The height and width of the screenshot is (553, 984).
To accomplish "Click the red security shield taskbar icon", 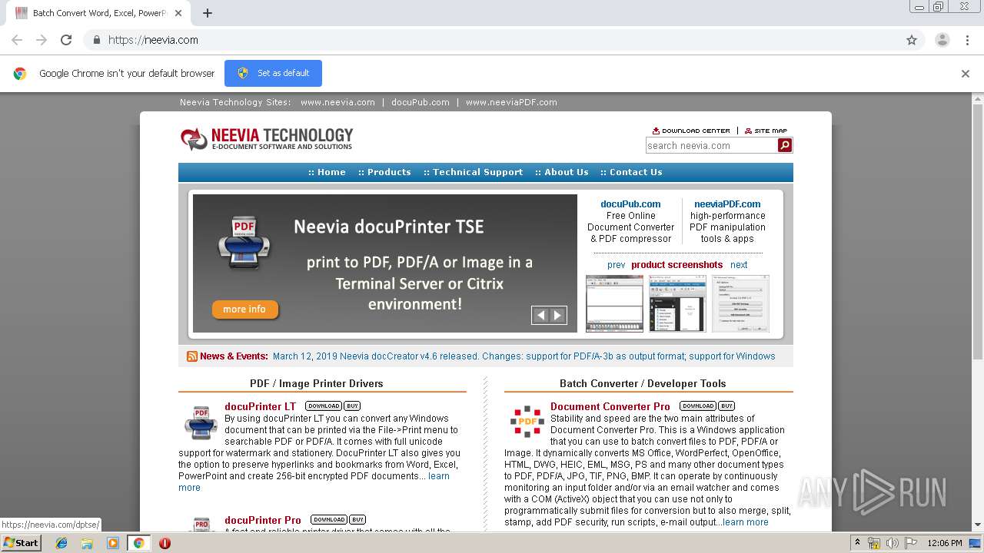I will pyautogui.click(x=165, y=543).
